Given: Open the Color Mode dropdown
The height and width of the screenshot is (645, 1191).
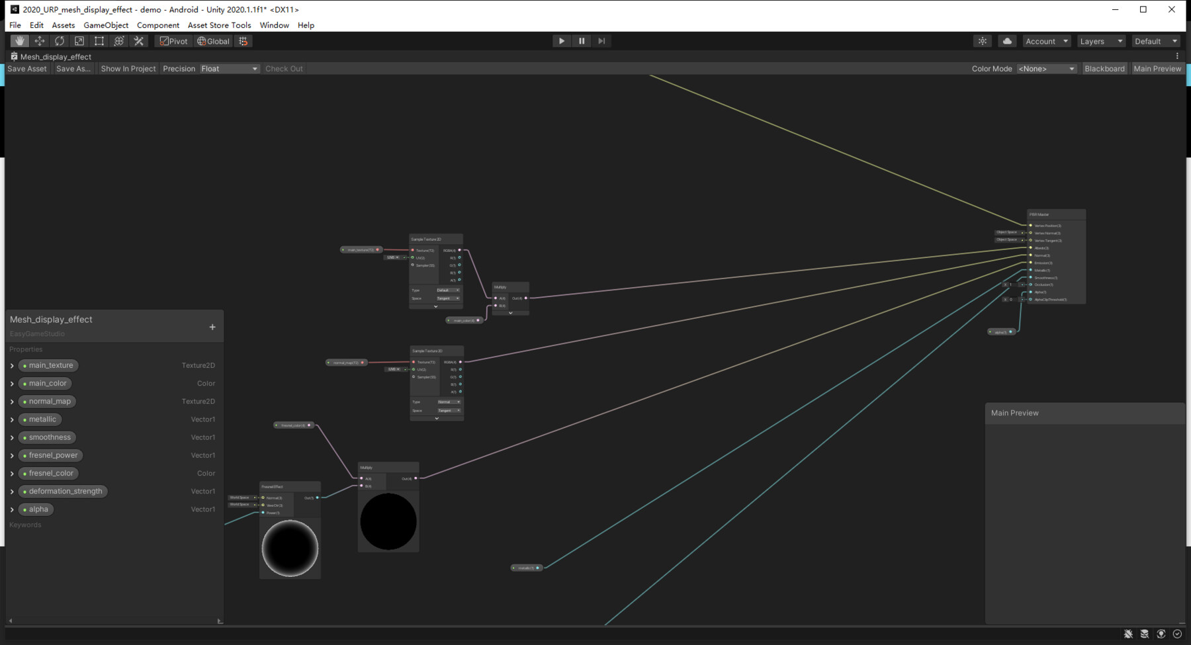Looking at the screenshot, I should [x=1047, y=68].
